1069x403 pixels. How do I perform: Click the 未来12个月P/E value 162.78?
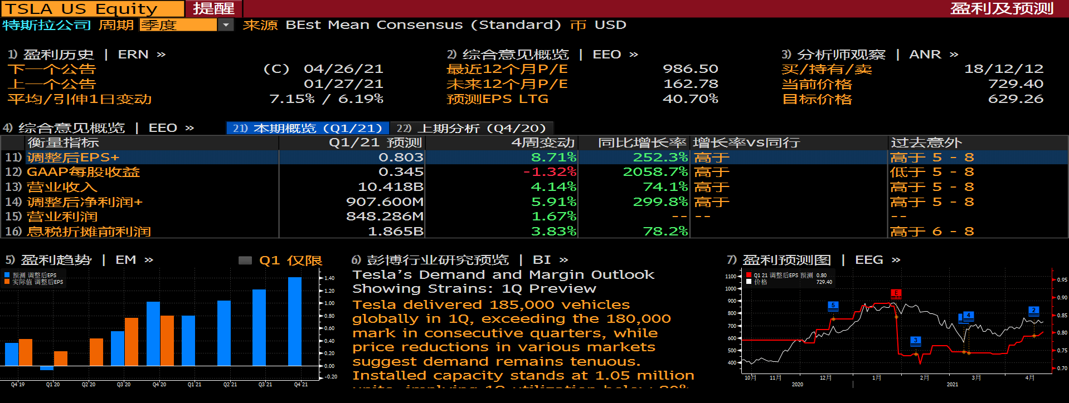coord(691,84)
